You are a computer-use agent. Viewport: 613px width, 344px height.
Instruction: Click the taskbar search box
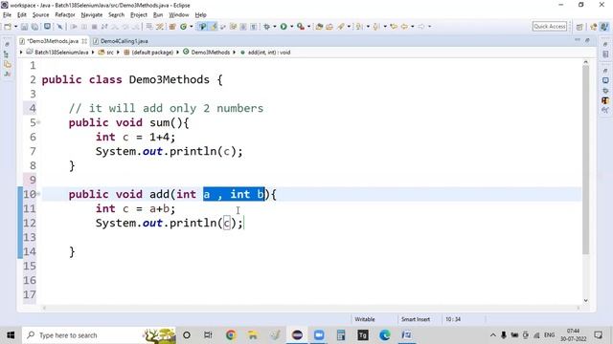99,335
